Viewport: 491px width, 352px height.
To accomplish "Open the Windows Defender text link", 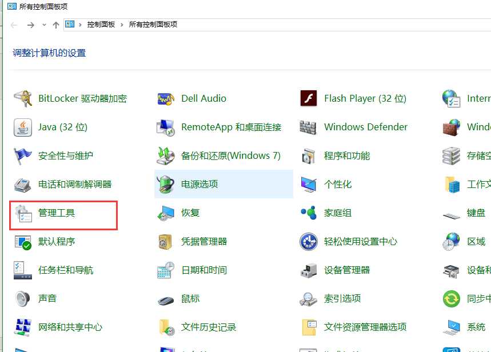I will point(365,127).
